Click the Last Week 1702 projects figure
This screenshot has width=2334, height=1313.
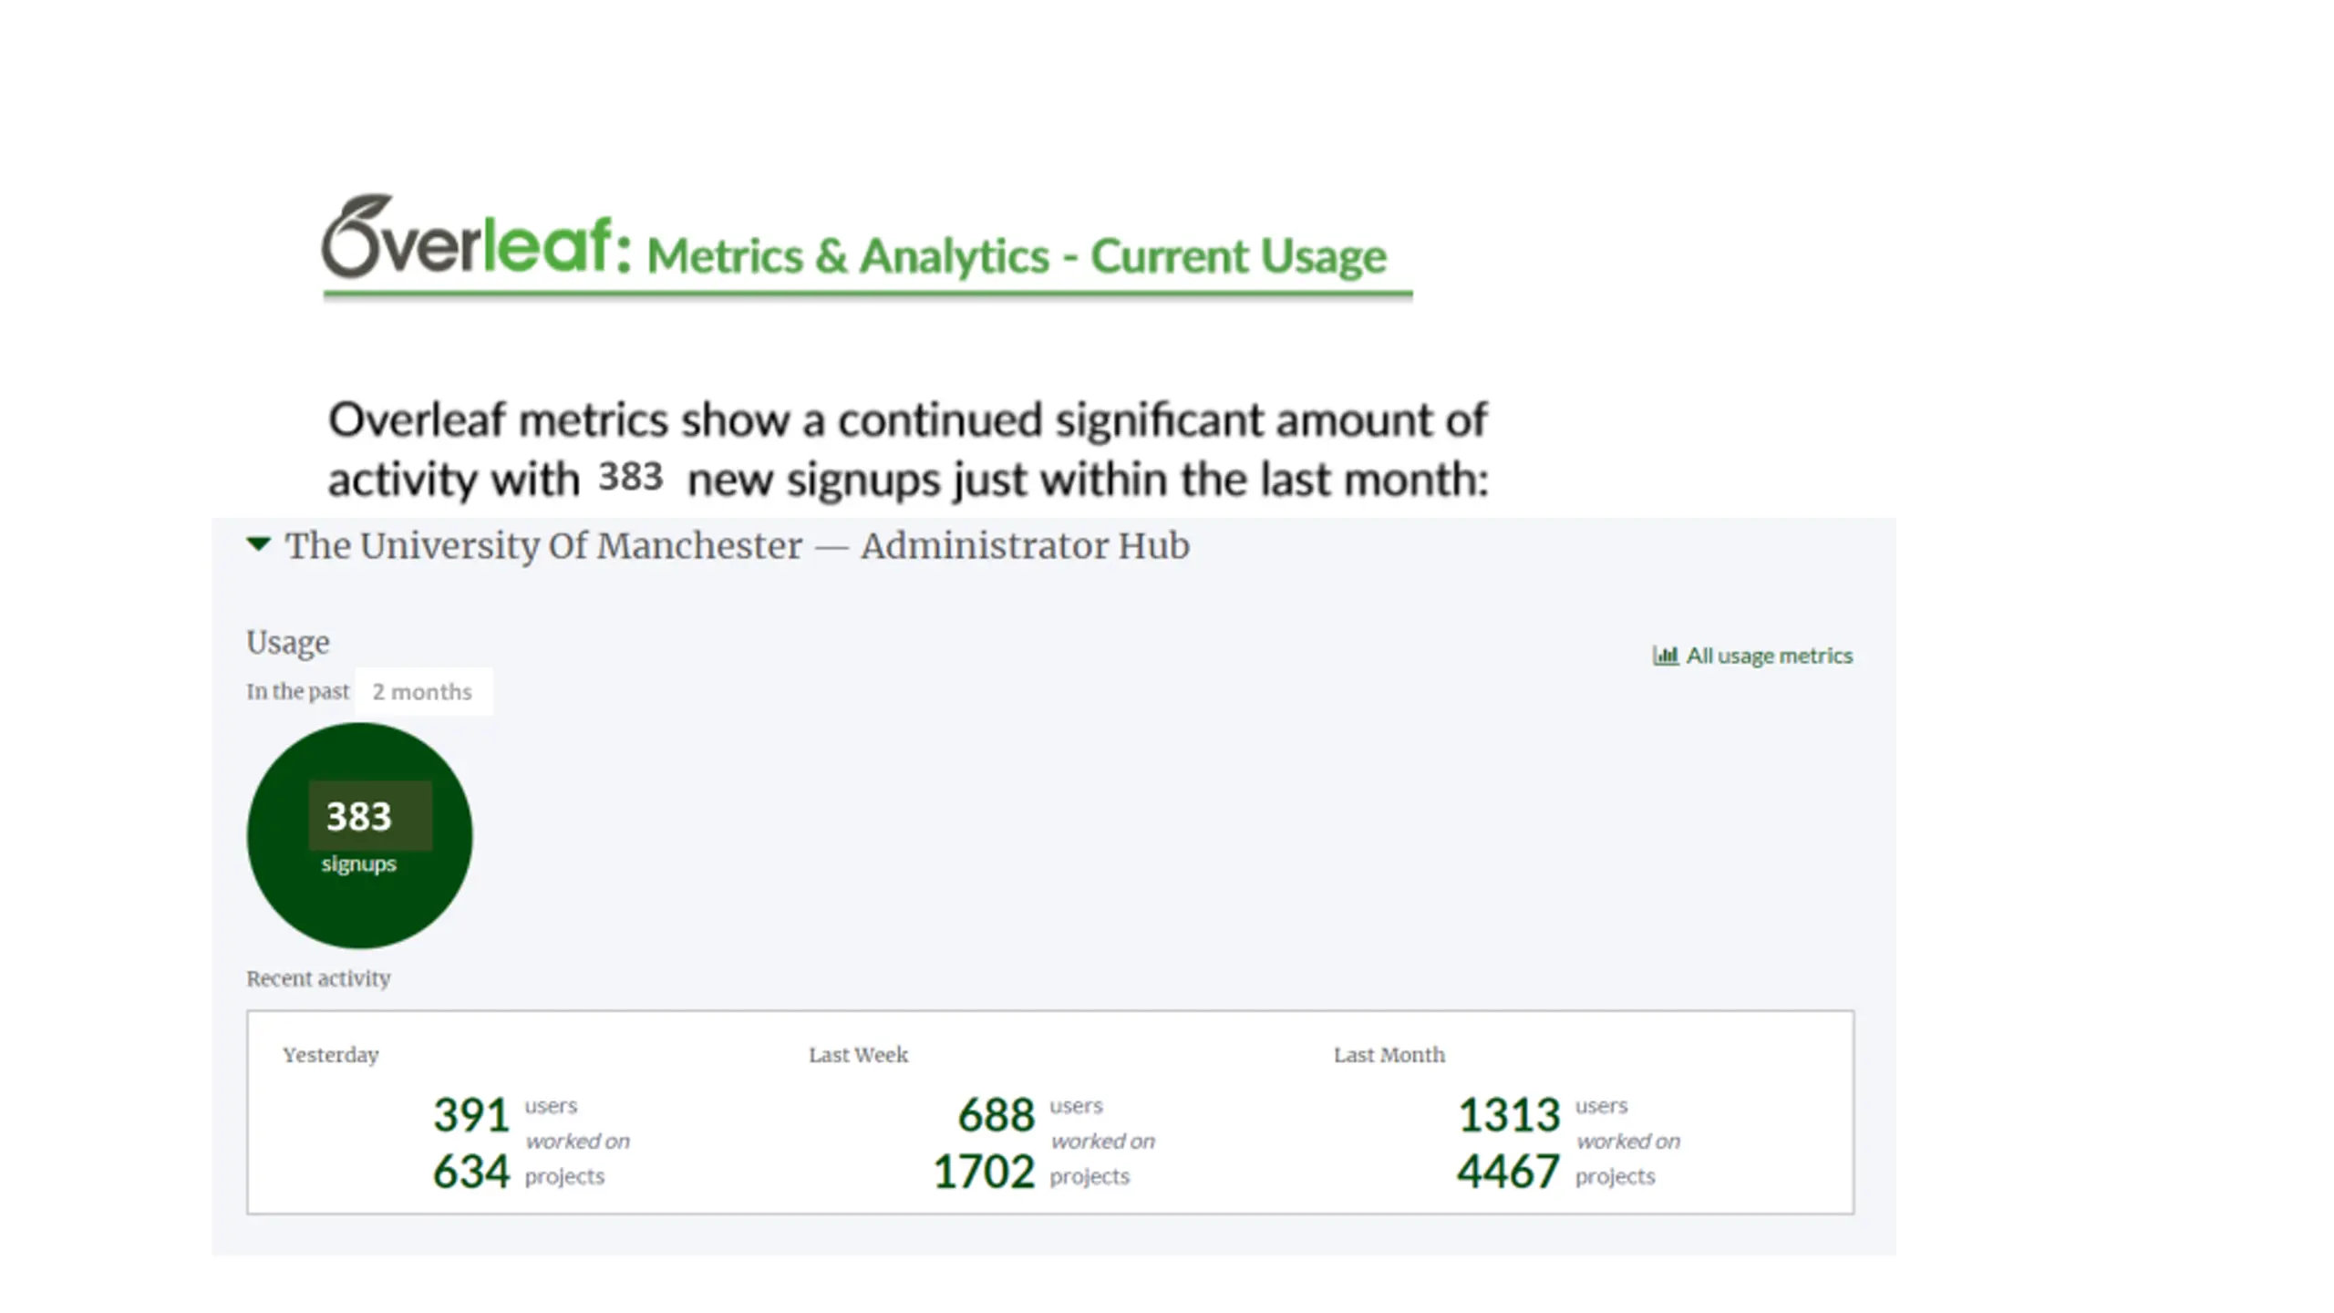(984, 1172)
